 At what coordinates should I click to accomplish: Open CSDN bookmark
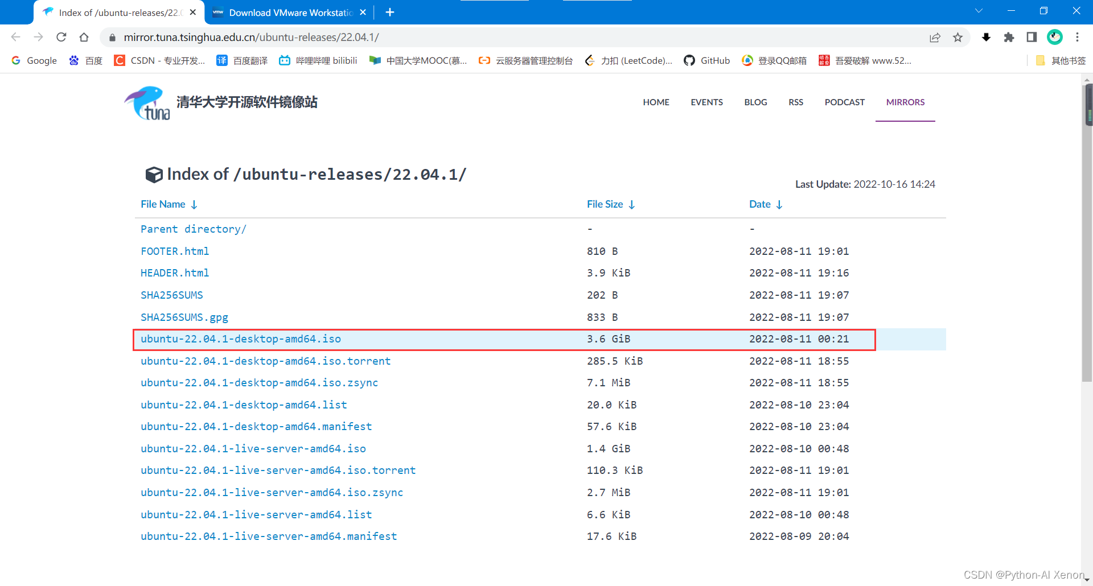point(159,60)
